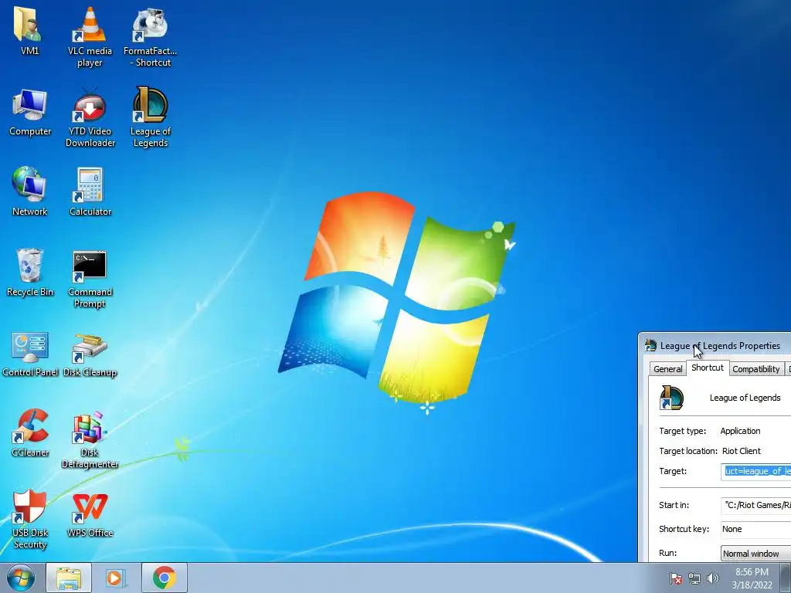Click the Target input field
This screenshot has height=593, width=791.
[x=755, y=471]
